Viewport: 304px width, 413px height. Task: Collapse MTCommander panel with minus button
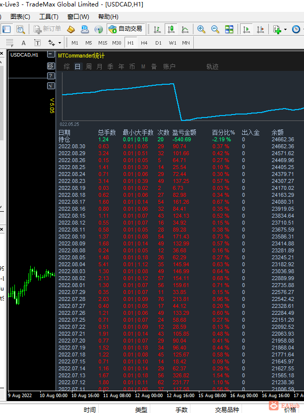[51, 55]
